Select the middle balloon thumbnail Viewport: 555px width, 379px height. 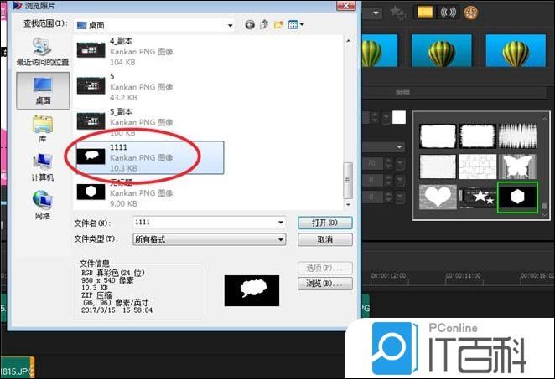coord(441,50)
